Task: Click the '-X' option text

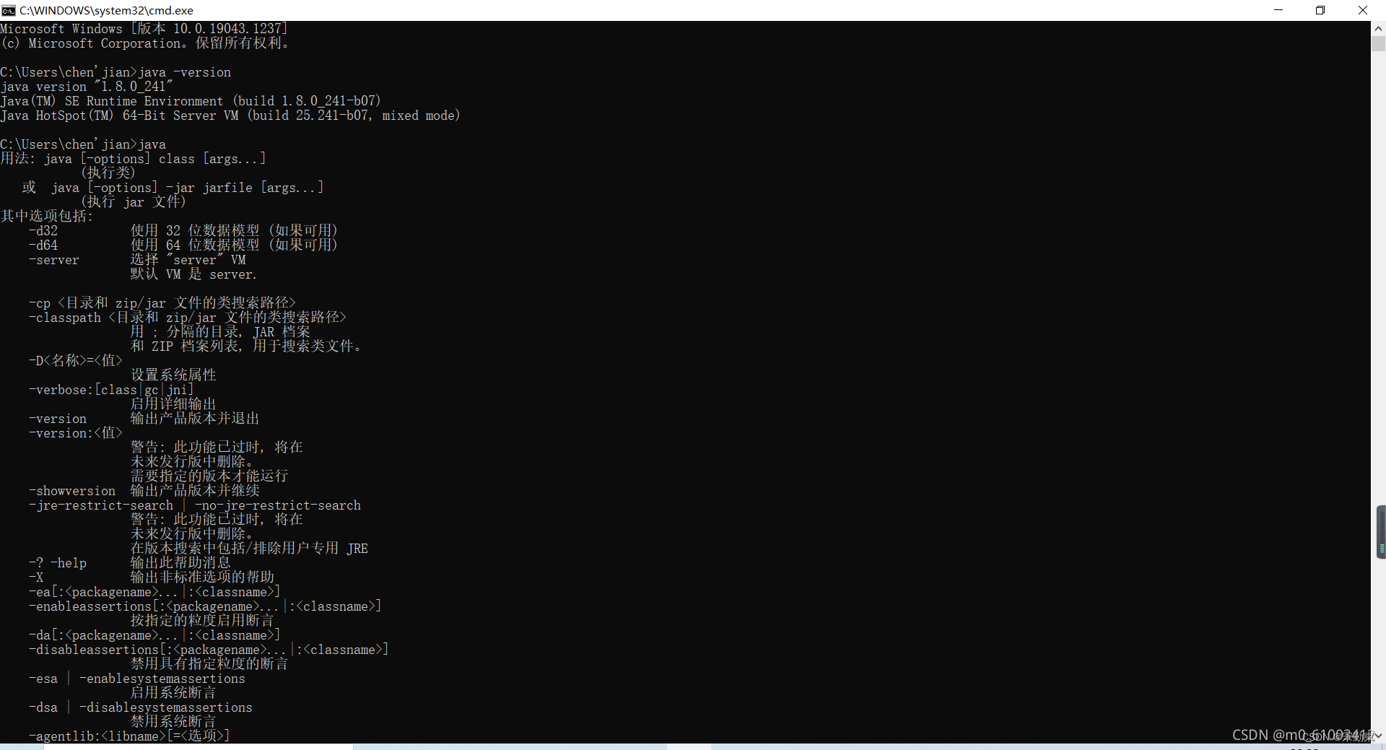Action: click(36, 577)
